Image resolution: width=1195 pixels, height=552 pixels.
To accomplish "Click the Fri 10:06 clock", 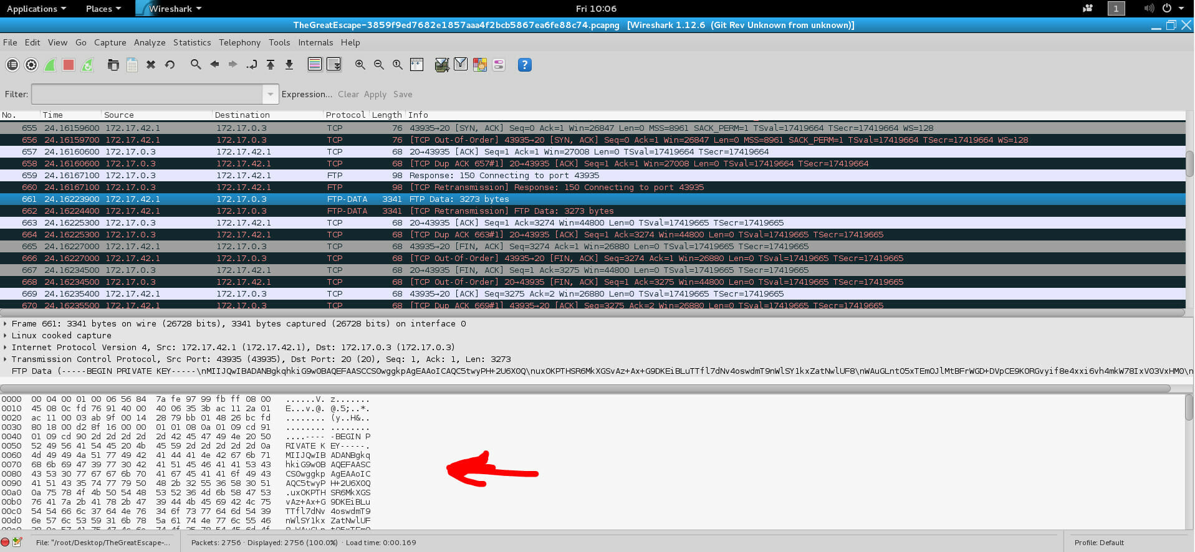I will [x=596, y=9].
